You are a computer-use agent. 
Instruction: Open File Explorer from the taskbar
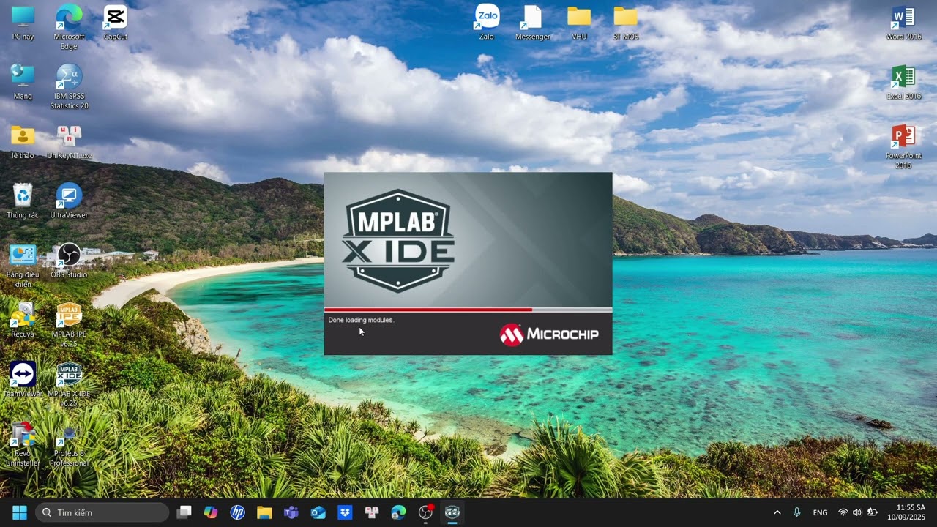(x=264, y=512)
